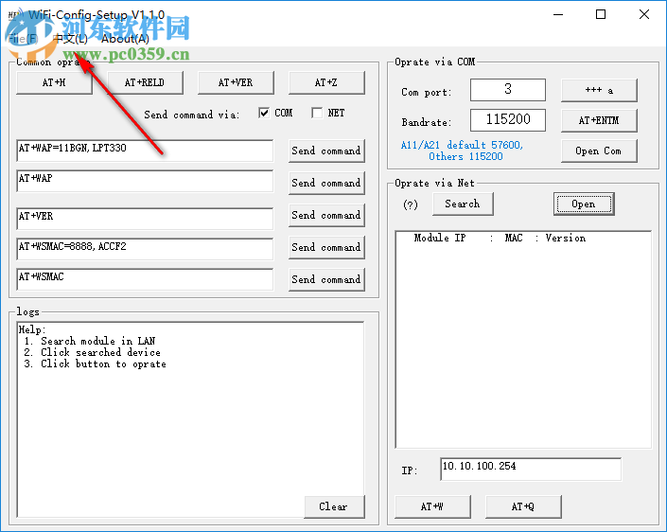The image size is (667, 532).
Task: Click the Open button under Oprate via Net
Action: click(x=584, y=204)
